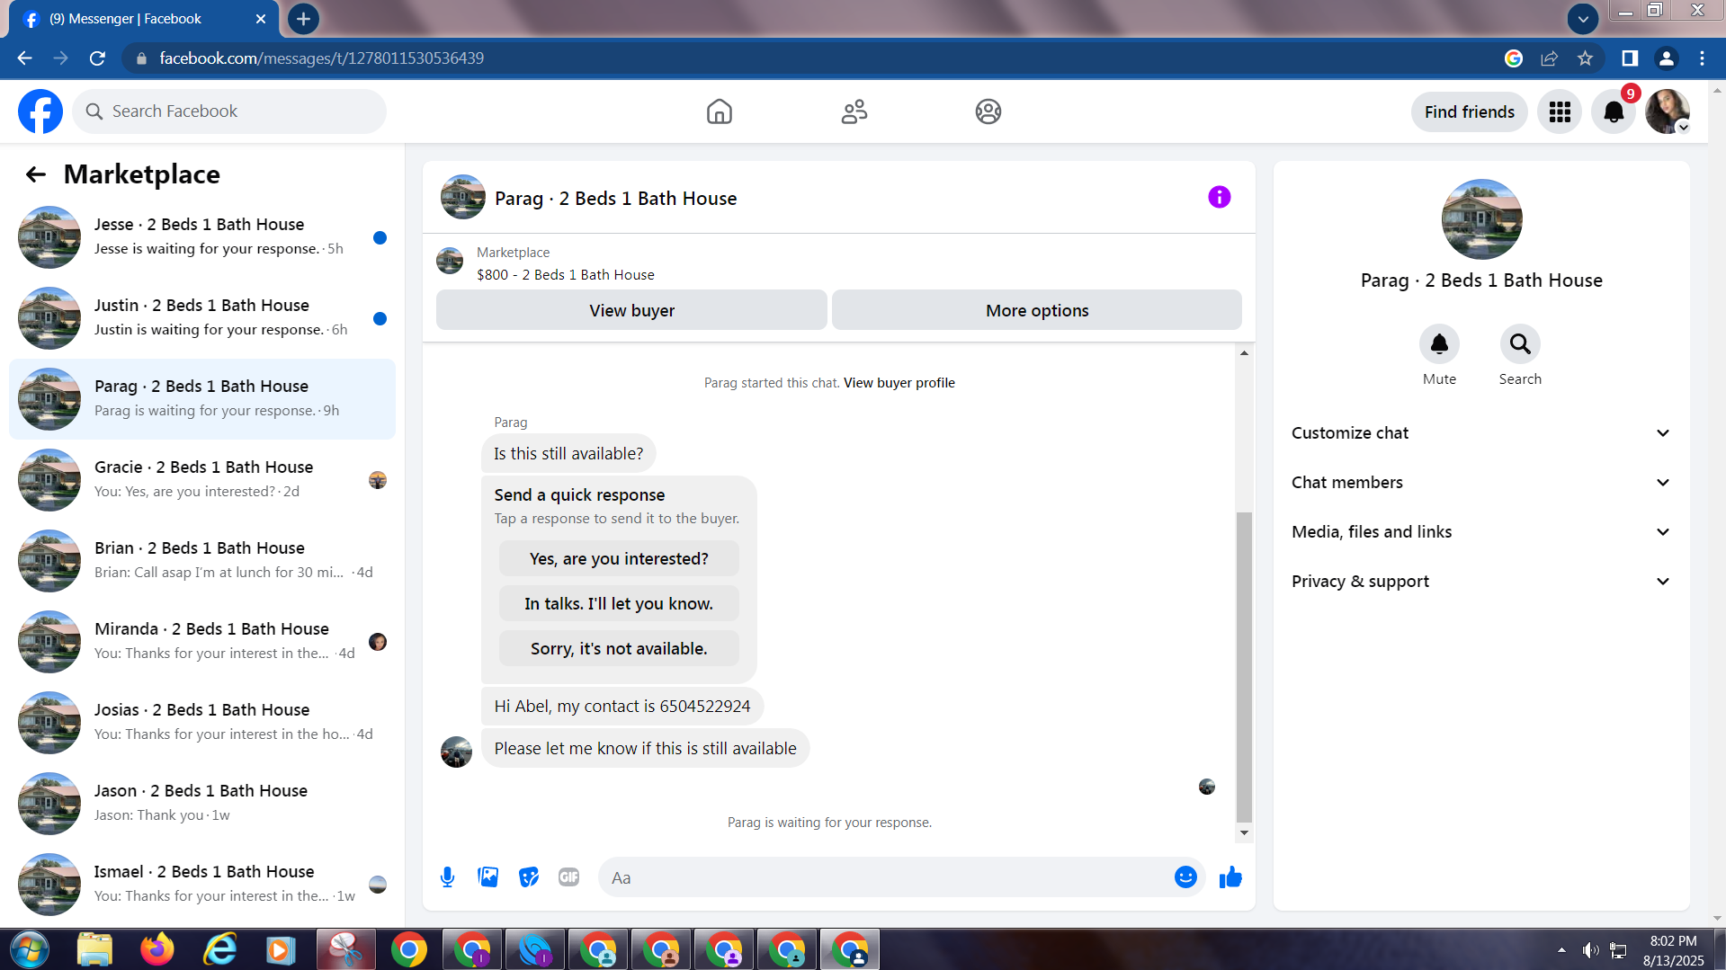Viewport: 1726px width, 970px height.
Task: Attach a photo file icon
Action: pyautogui.click(x=488, y=877)
